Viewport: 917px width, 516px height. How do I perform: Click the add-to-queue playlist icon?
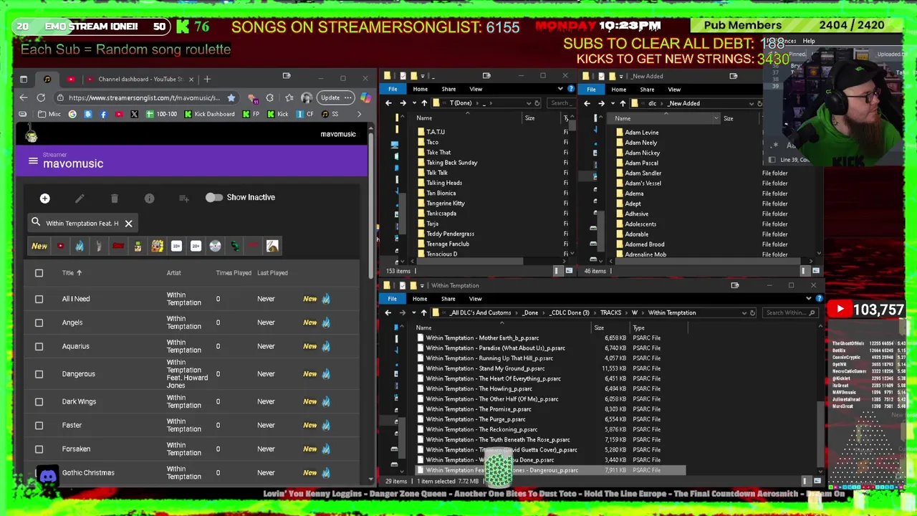pos(184,198)
